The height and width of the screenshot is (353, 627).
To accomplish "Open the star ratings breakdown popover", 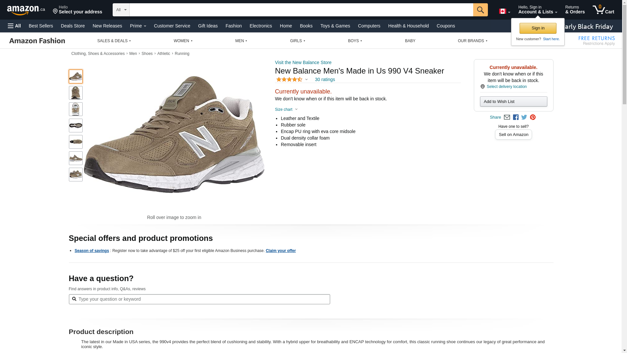I will tap(292, 79).
